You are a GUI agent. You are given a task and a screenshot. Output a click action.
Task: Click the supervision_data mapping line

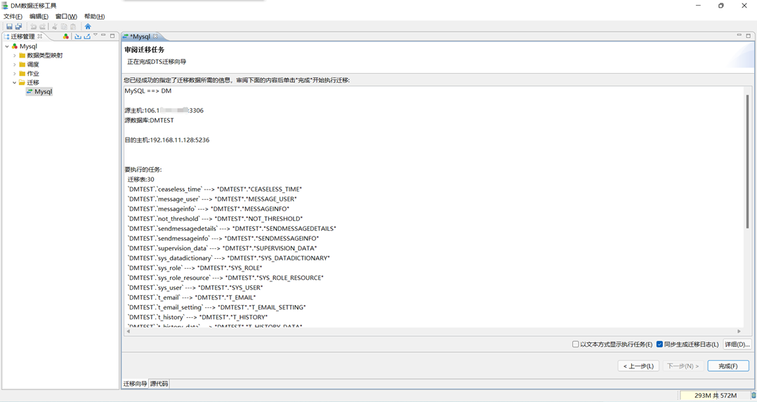[x=222, y=248]
